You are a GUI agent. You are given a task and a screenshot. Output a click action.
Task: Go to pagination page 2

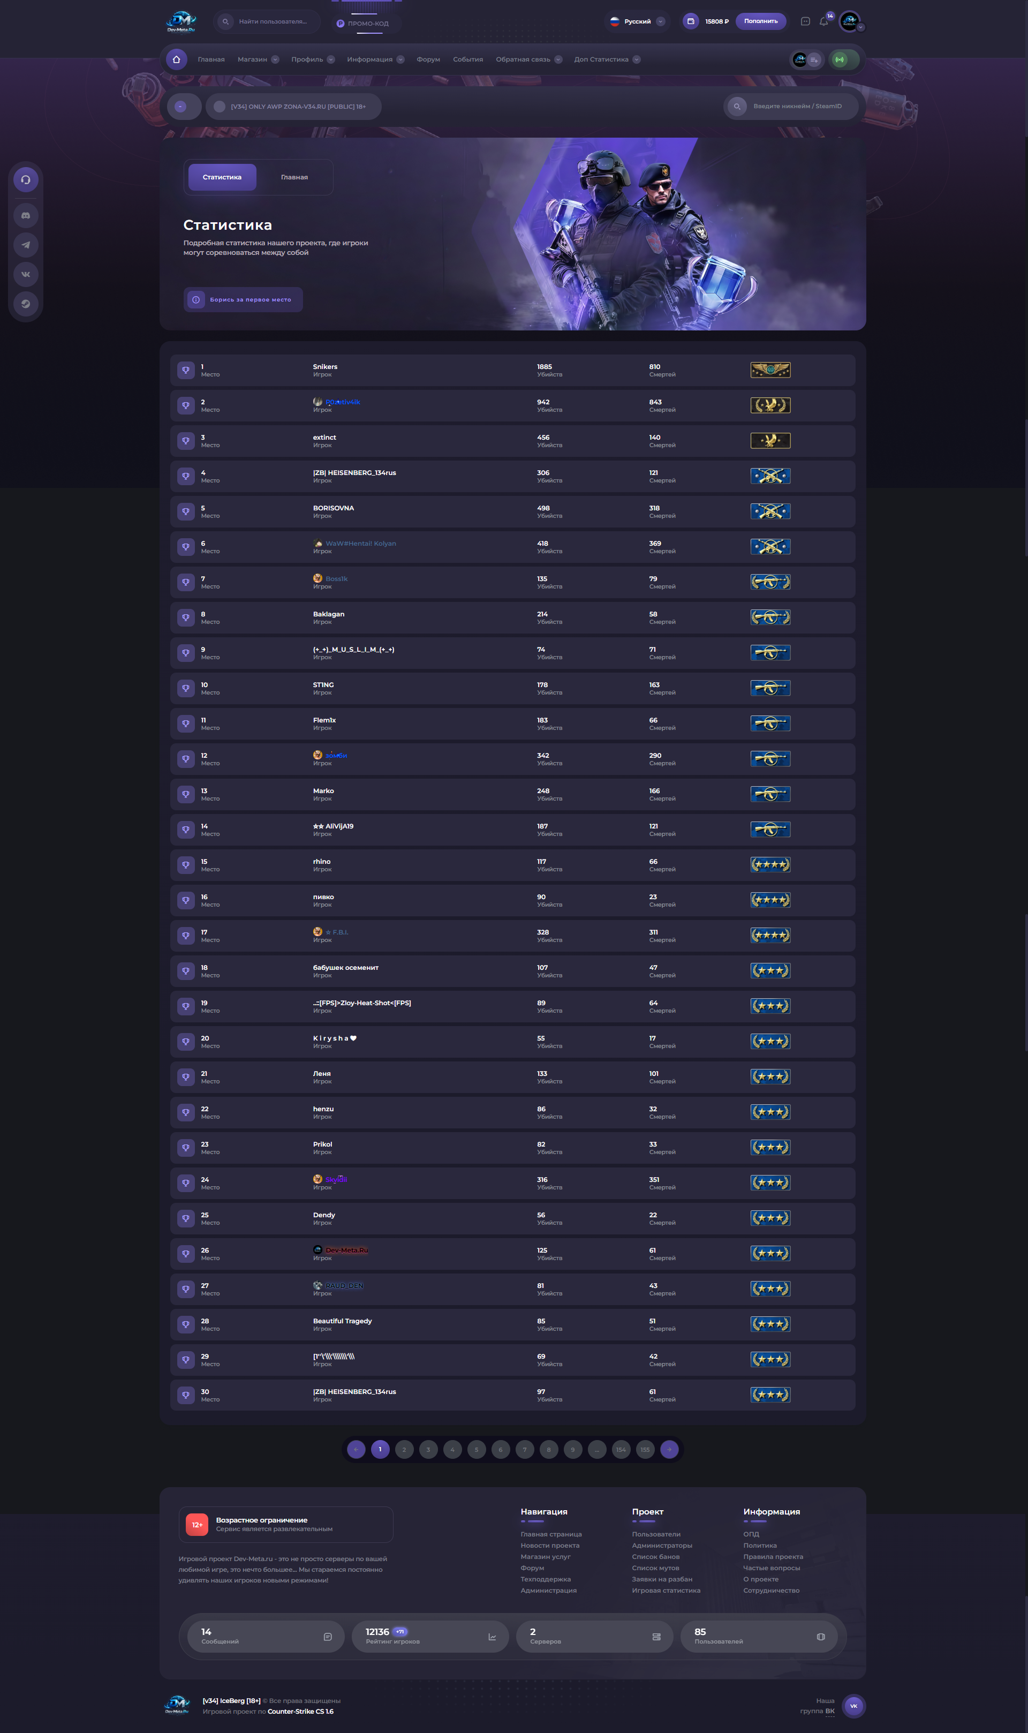[405, 1450]
